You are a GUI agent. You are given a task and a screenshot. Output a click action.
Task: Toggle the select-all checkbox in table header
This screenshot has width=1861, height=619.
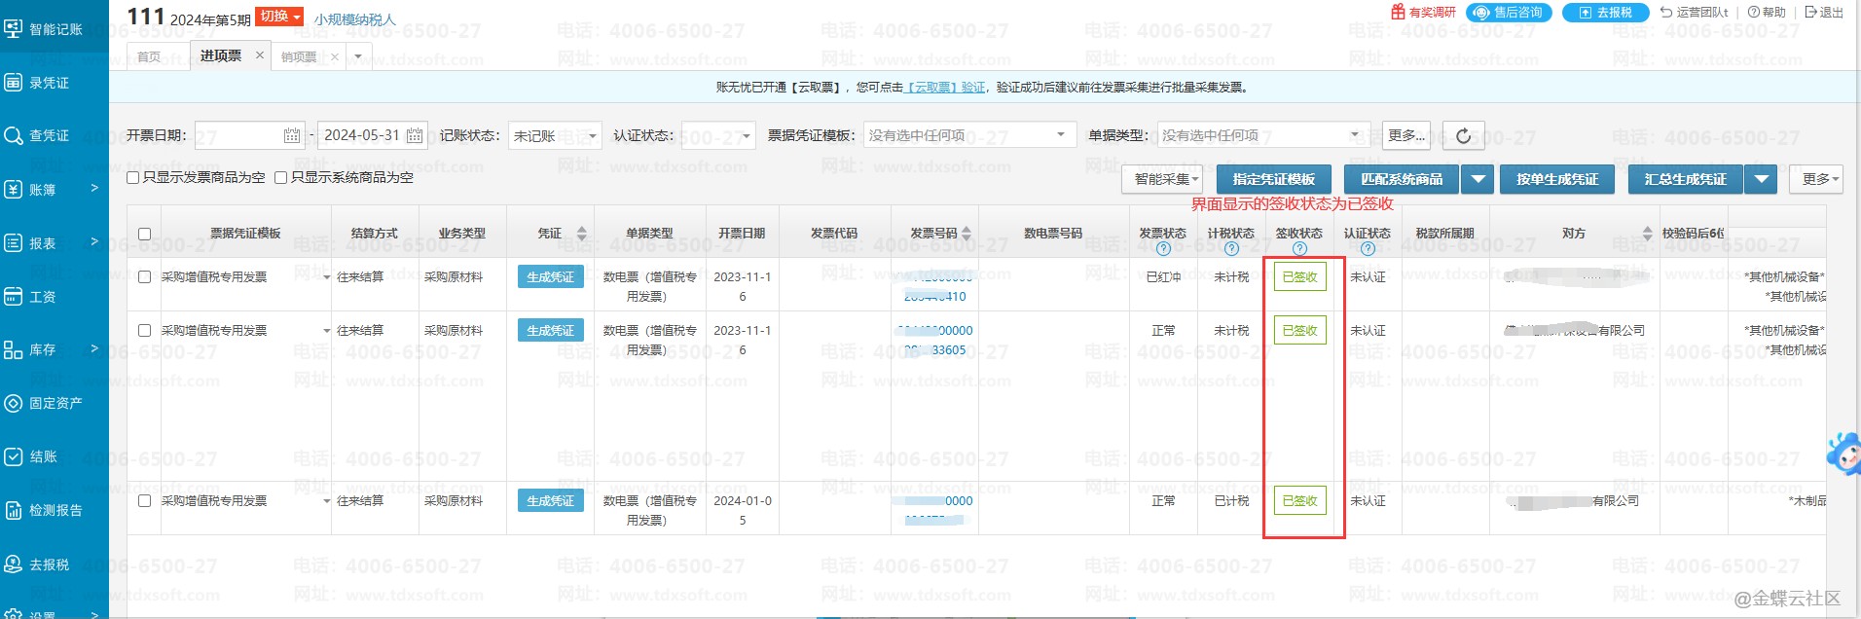tap(145, 234)
